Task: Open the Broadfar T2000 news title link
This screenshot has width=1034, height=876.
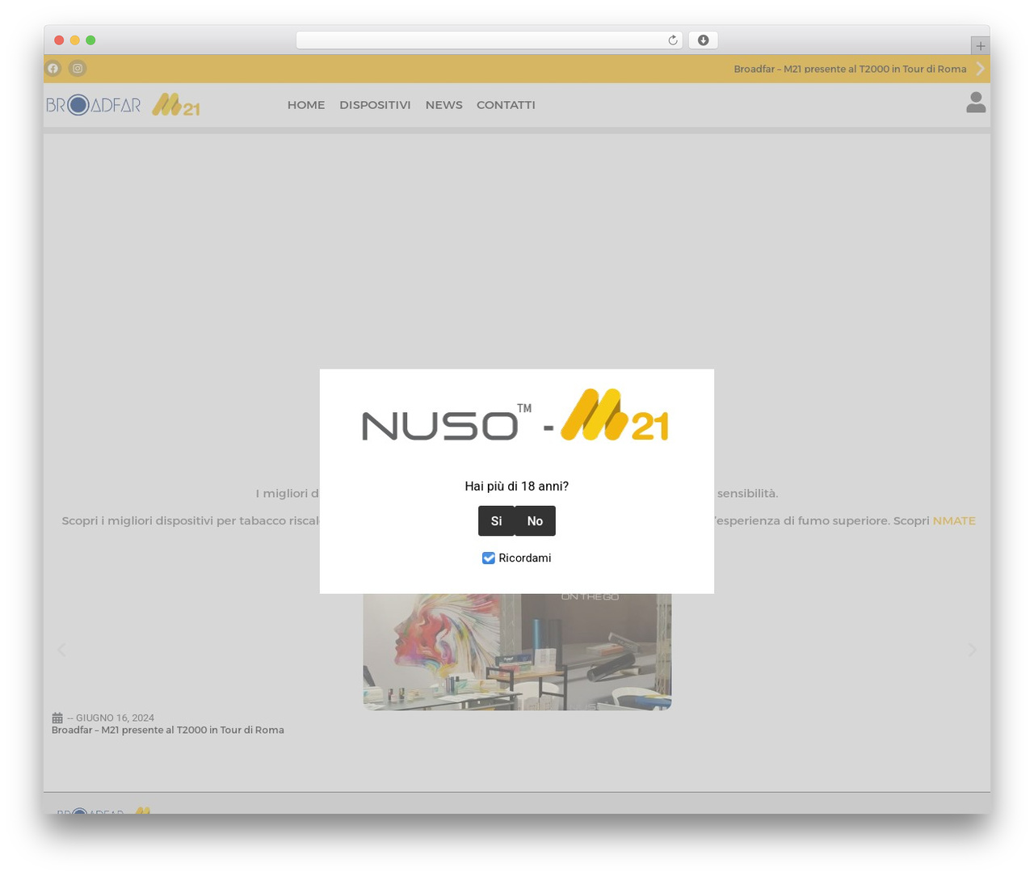Action: click(168, 730)
